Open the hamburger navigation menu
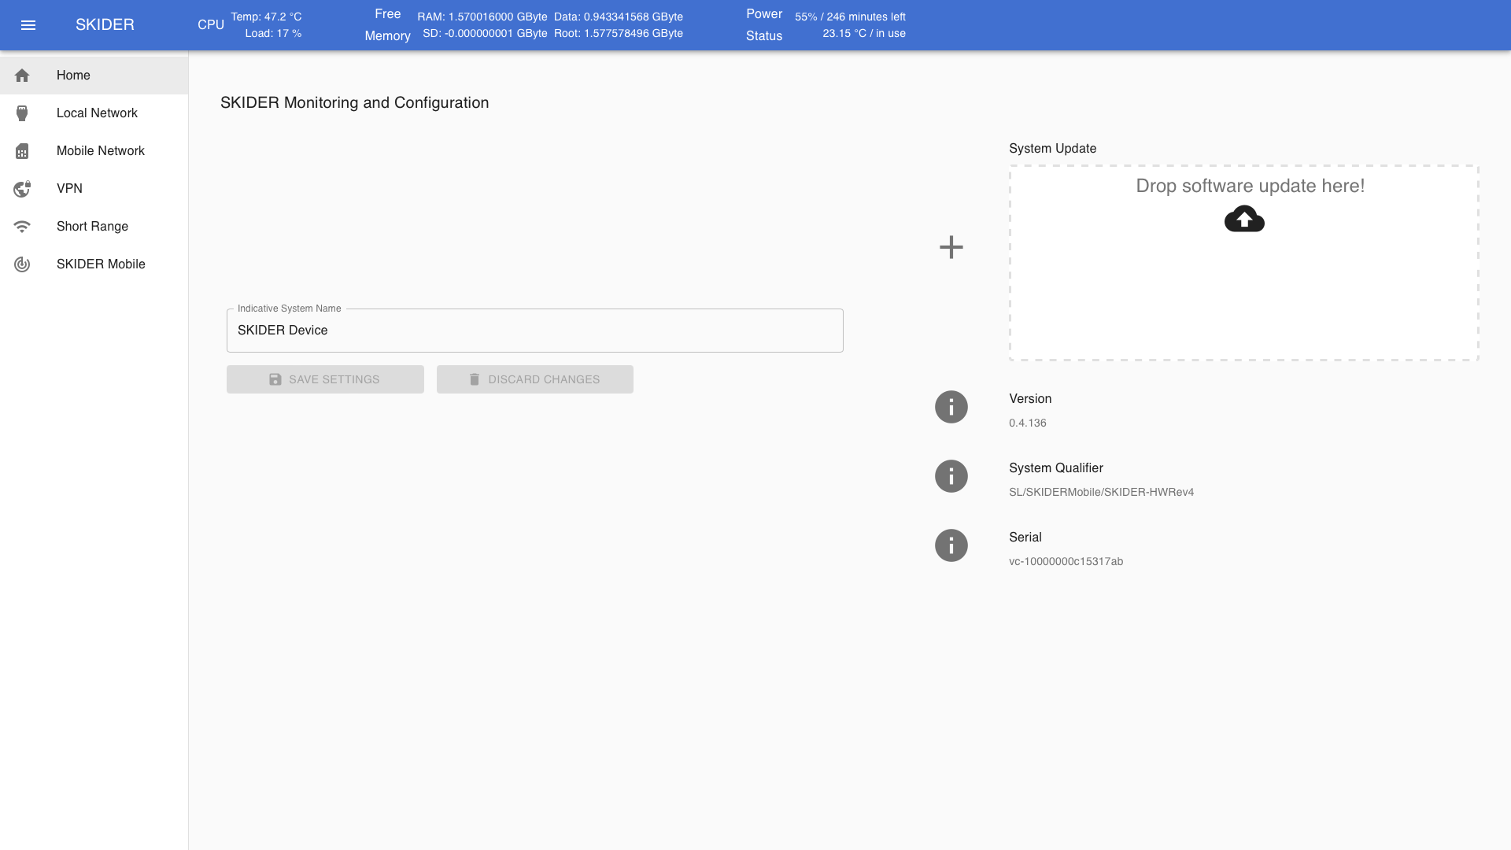Screen dimensions: 1511x850 coord(28,25)
